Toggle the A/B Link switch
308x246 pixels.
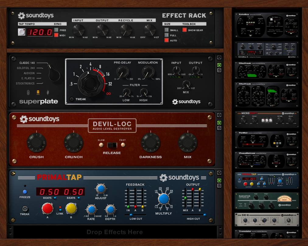(60, 209)
